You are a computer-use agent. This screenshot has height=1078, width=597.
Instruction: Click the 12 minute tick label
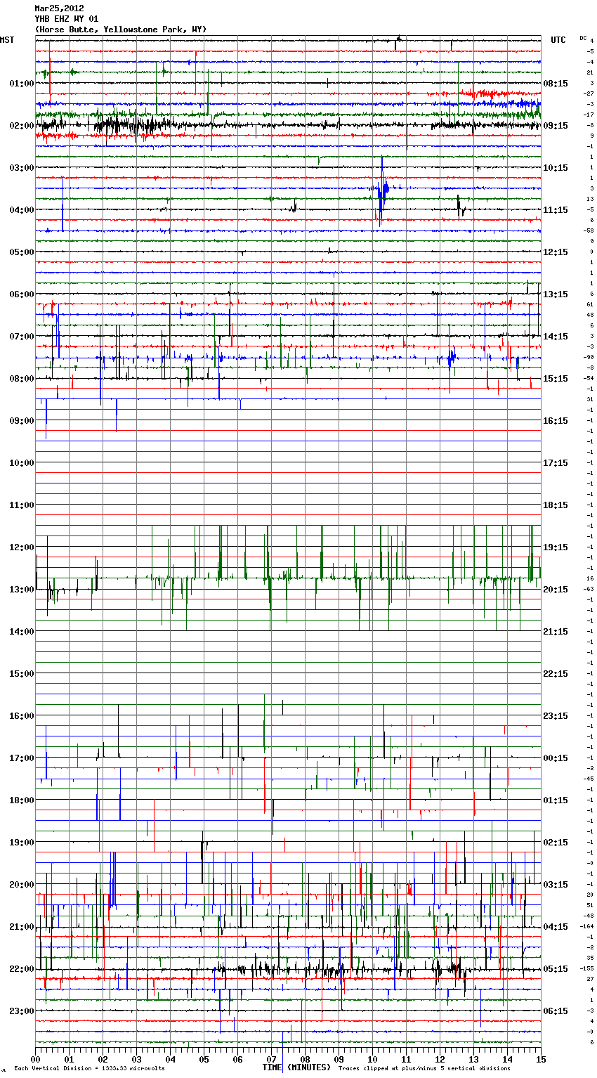click(x=440, y=1058)
